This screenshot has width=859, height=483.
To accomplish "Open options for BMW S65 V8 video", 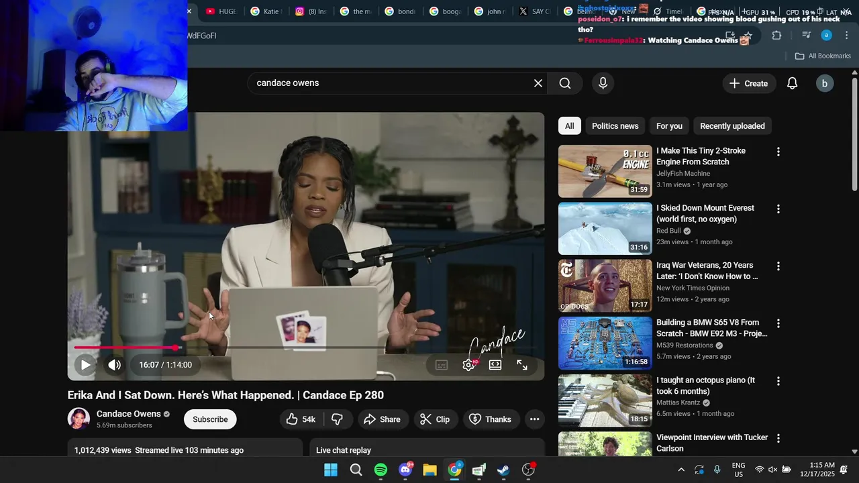I will 778,324.
